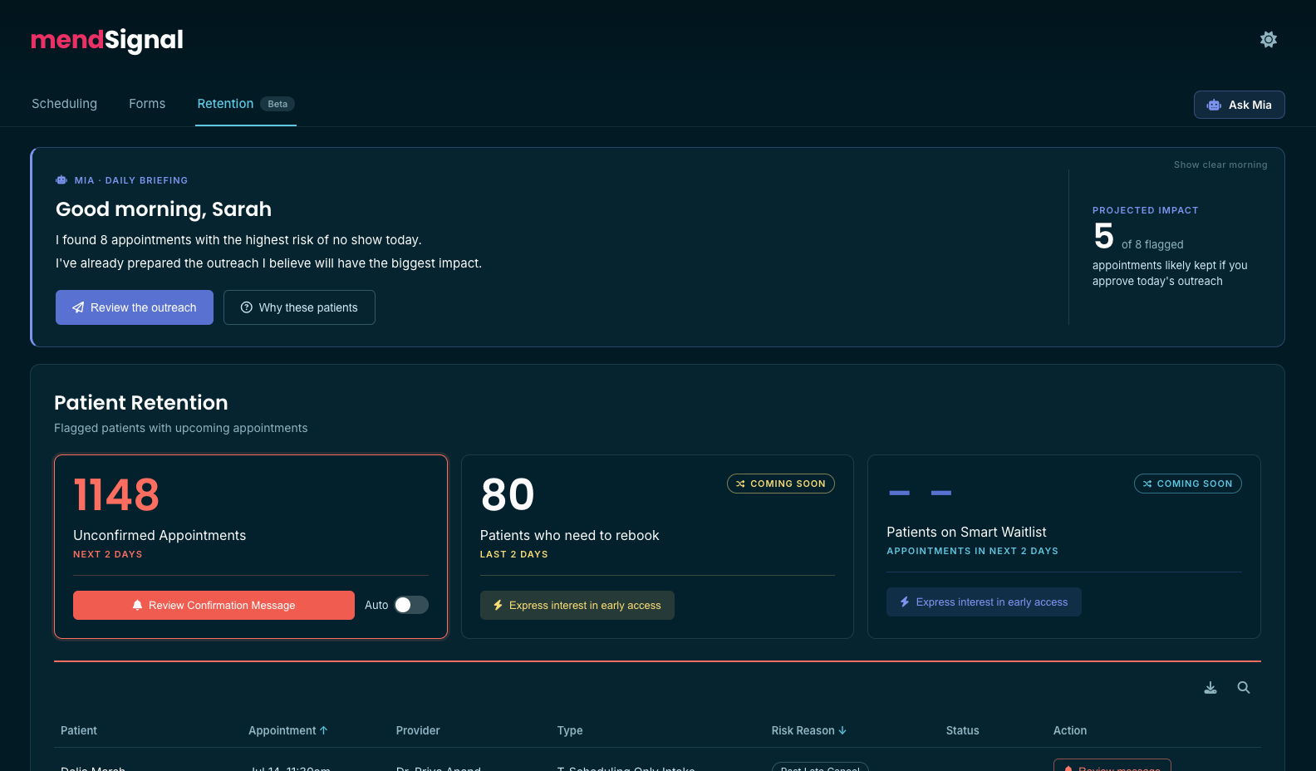The image size is (1316, 771).
Task: Open the Ask Mia assistant
Action: pos(1239,105)
